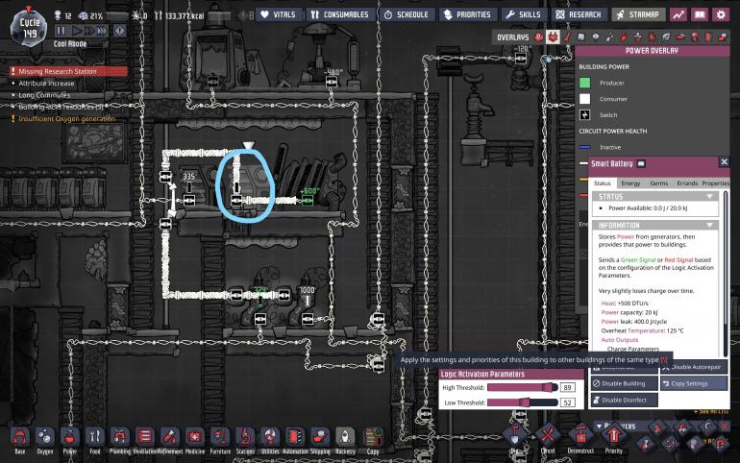Select the Status tab in Smart Battery
The image size is (740, 463).
pyautogui.click(x=602, y=183)
